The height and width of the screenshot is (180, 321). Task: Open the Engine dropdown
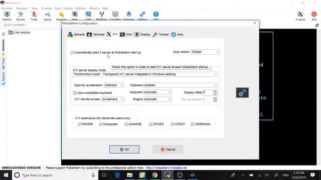157,99
